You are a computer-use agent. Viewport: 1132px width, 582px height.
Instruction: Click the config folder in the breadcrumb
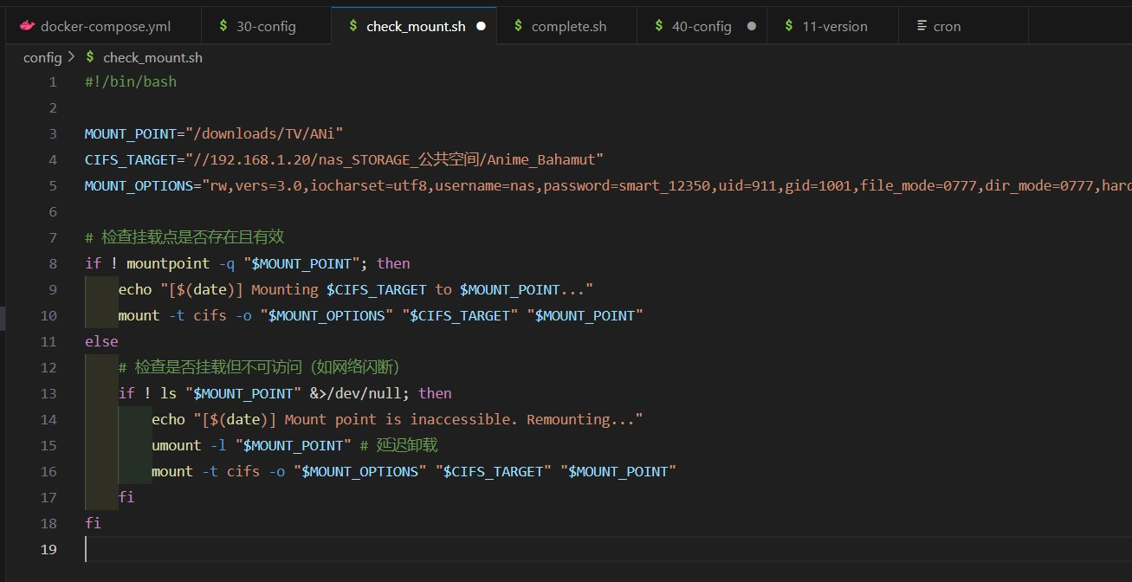[x=42, y=57]
